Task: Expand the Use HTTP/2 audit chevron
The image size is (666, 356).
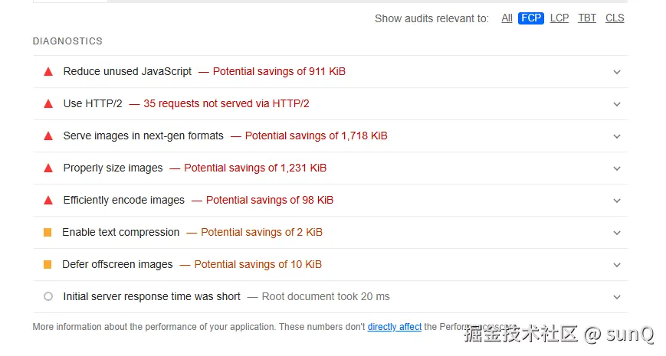Action: (x=617, y=104)
